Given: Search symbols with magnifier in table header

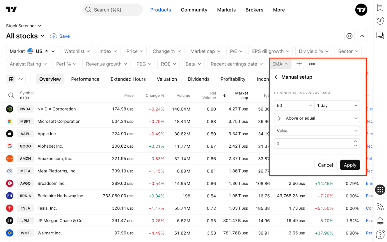Looking at the screenshot, I should click(x=11, y=95).
